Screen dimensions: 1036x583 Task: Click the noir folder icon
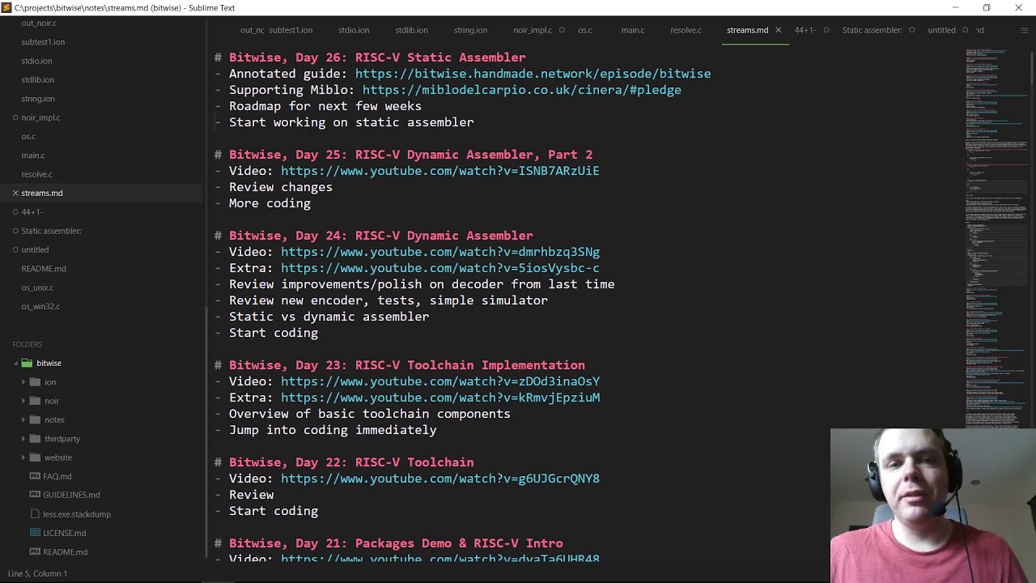pyautogui.click(x=35, y=401)
